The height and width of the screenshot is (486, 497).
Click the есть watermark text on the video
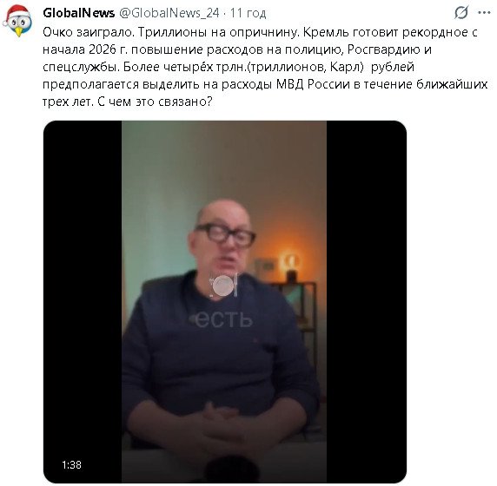point(223,319)
